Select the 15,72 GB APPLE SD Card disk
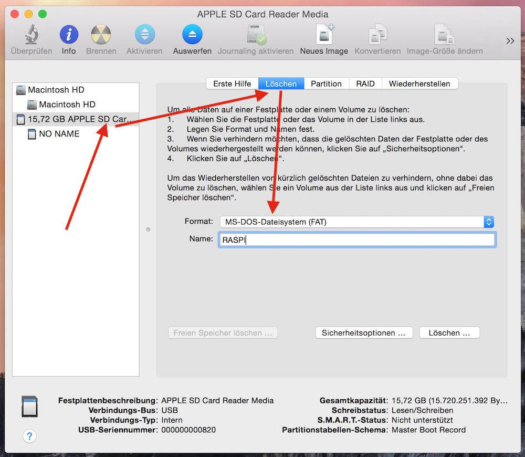The image size is (525, 457). [x=76, y=119]
